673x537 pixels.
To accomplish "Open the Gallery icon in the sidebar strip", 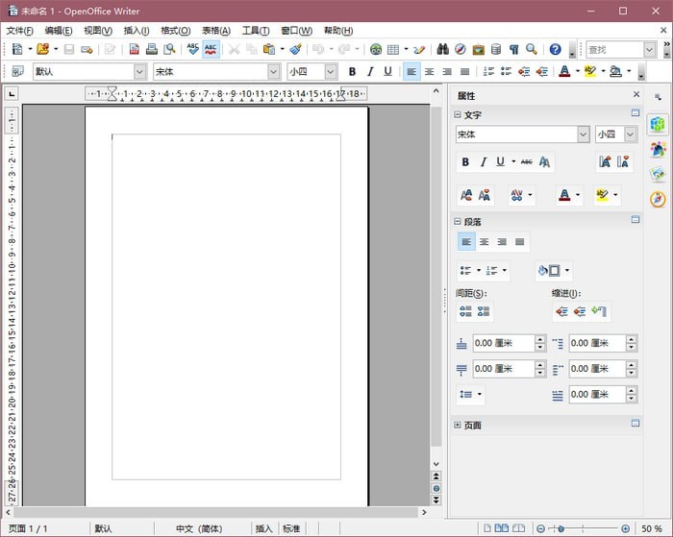I will (x=658, y=174).
